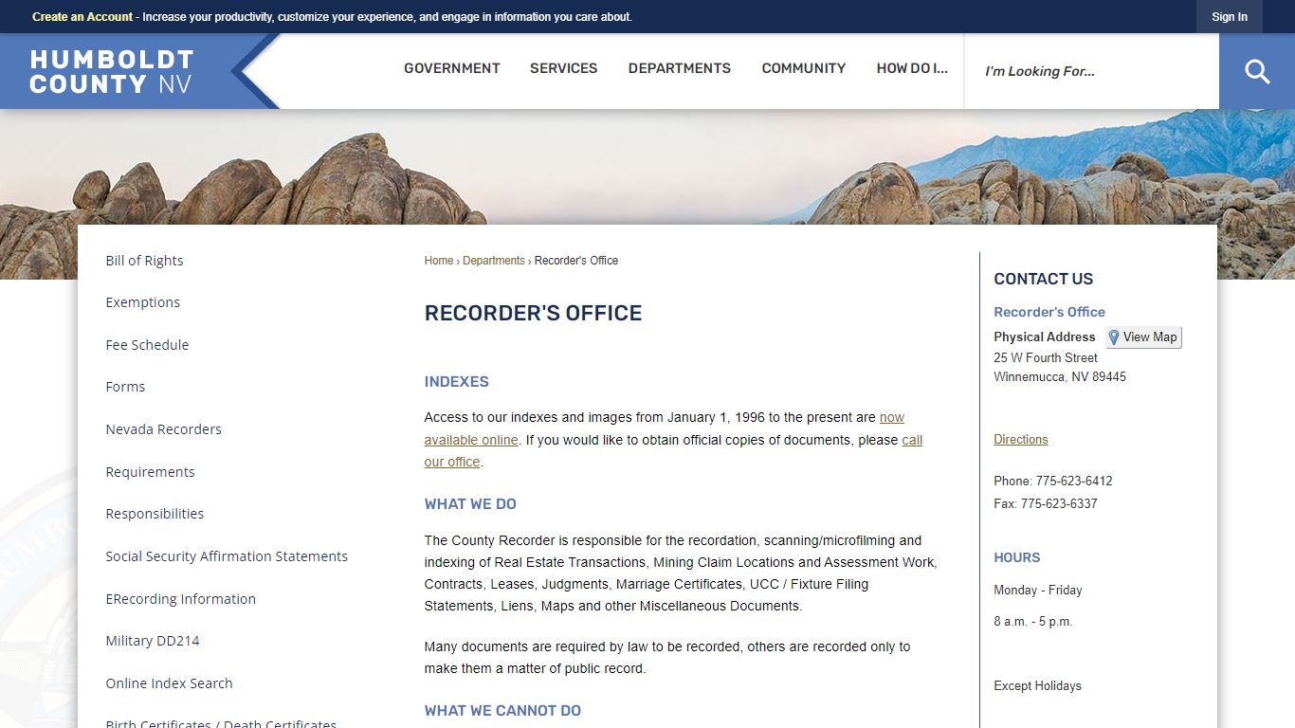Screen dimensions: 1295x728
Task: Click the Sign In button
Action: pyautogui.click(x=1230, y=17)
